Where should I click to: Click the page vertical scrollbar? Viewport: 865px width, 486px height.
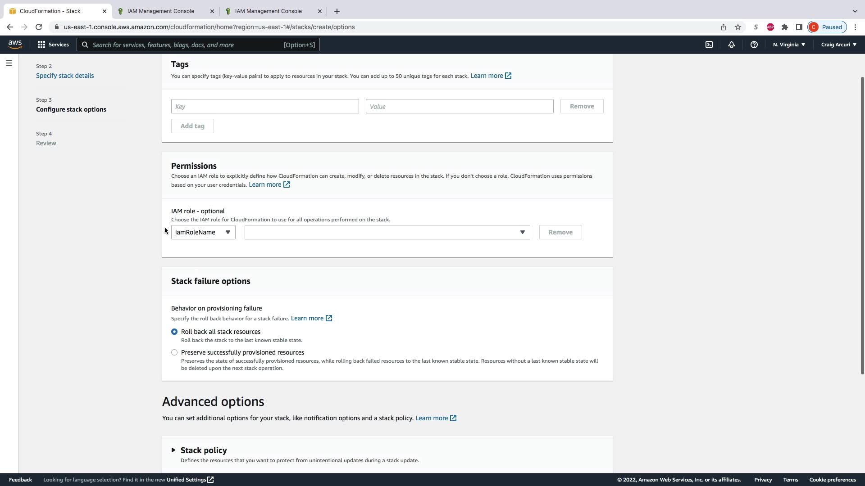[862, 225]
